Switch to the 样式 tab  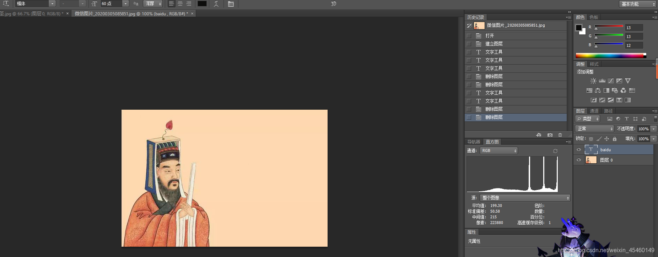pos(594,64)
